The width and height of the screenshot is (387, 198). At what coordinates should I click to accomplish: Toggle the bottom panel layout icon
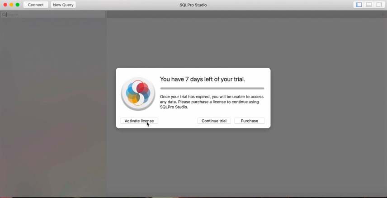tap(369, 5)
